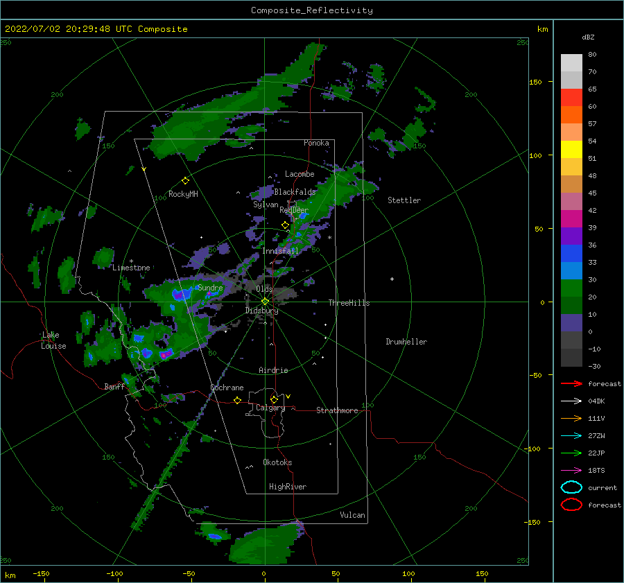Click the white 04DK arrow legend icon
This screenshot has width=624, height=583.
[571, 401]
